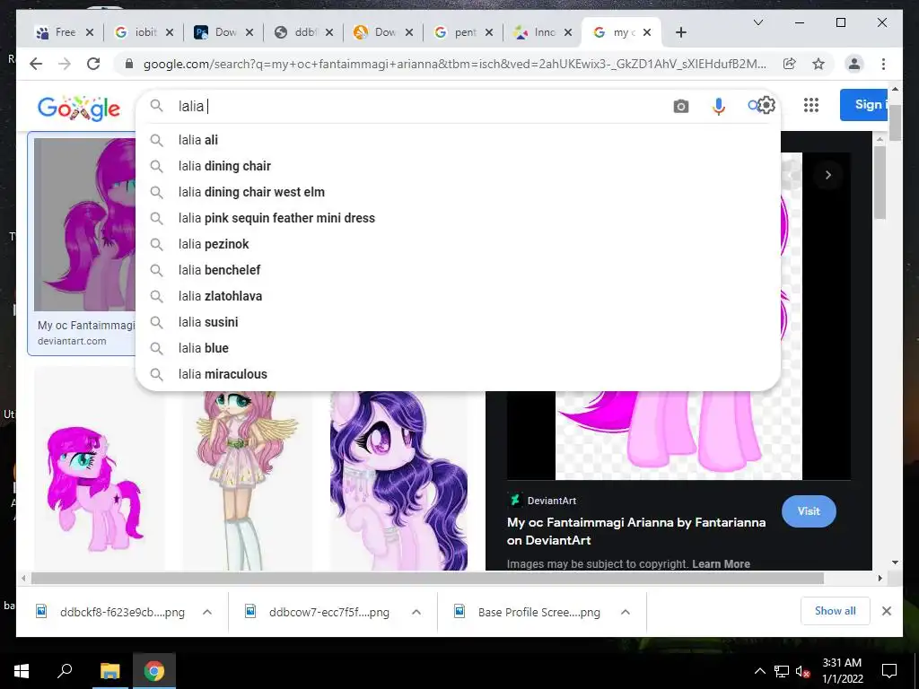Click Show all downloads
The width and height of the screenshot is (919, 689).
coord(835,611)
